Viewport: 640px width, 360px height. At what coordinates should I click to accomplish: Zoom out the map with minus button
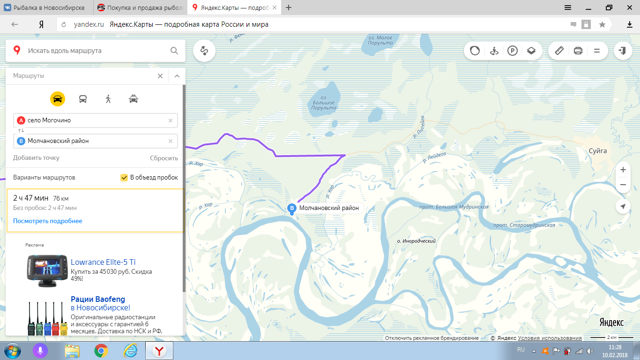tap(623, 185)
